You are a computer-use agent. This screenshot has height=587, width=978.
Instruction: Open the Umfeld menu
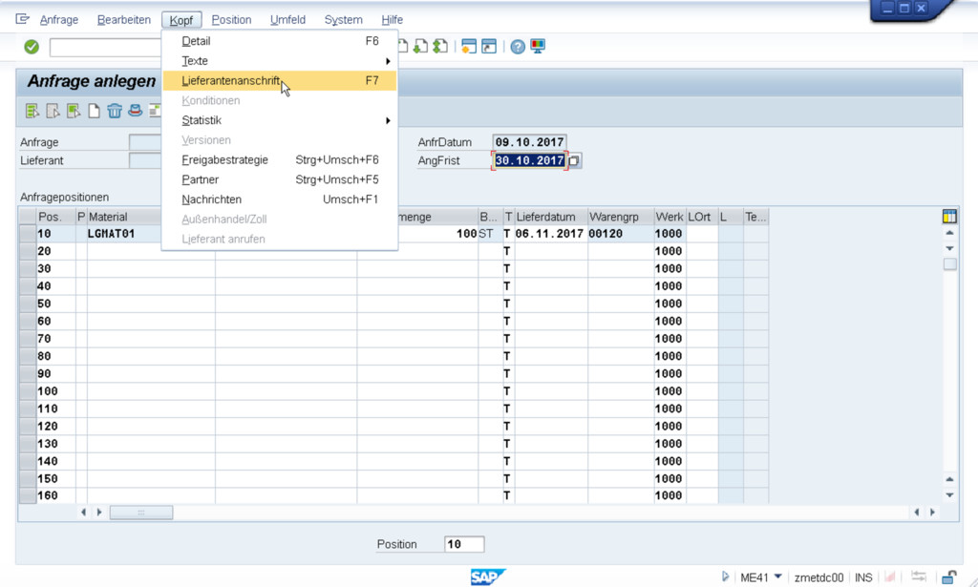(287, 20)
